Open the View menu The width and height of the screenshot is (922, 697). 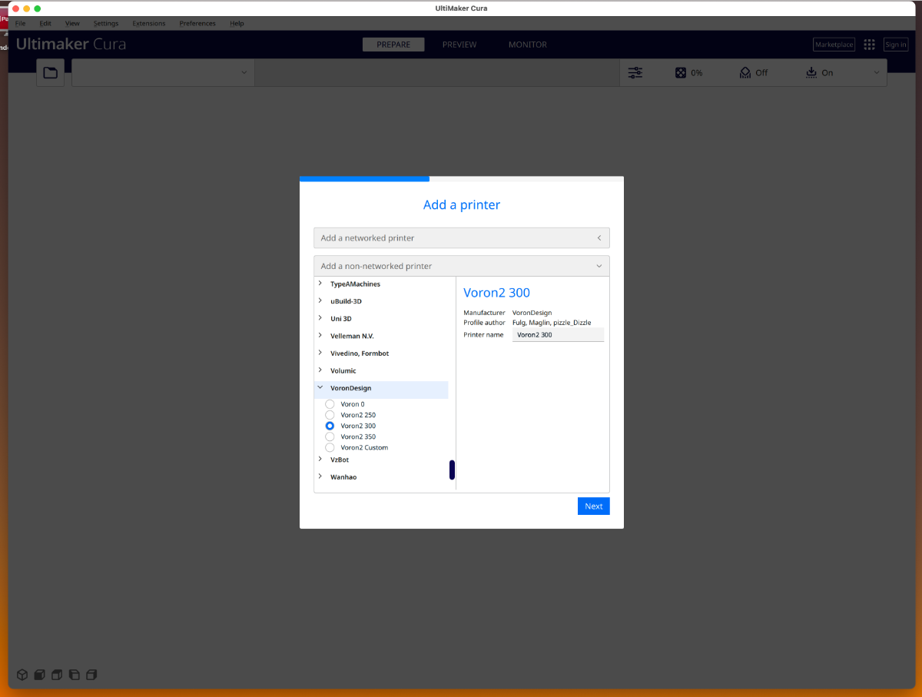72,24
